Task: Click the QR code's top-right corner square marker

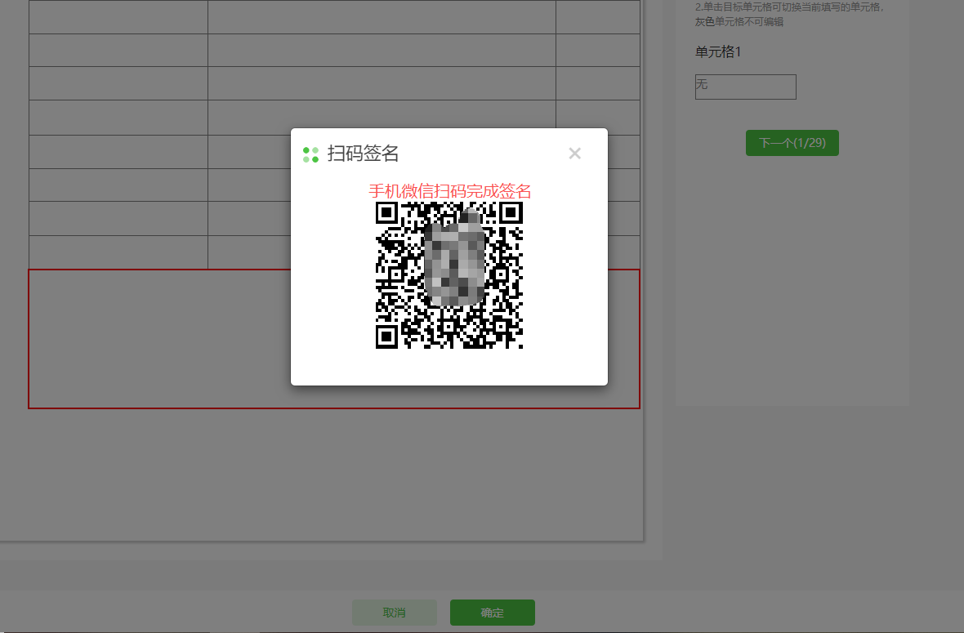Action: coord(511,213)
